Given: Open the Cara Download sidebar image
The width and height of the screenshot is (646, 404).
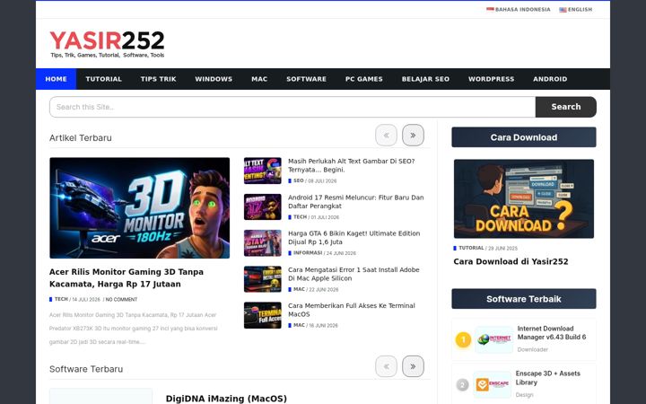Looking at the screenshot, I should [x=524, y=198].
